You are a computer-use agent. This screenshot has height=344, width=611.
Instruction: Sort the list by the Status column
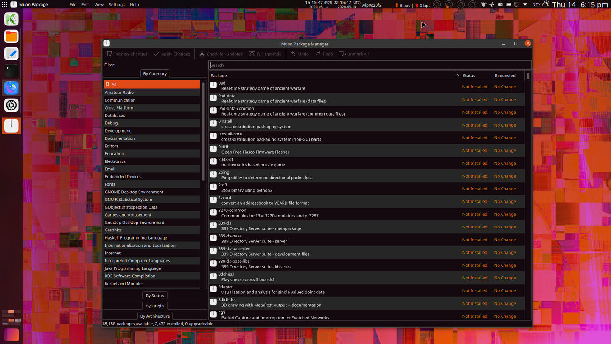click(x=476, y=76)
